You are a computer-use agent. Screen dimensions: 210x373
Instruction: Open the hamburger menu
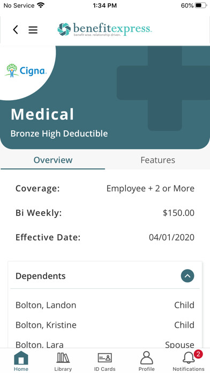tap(33, 29)
